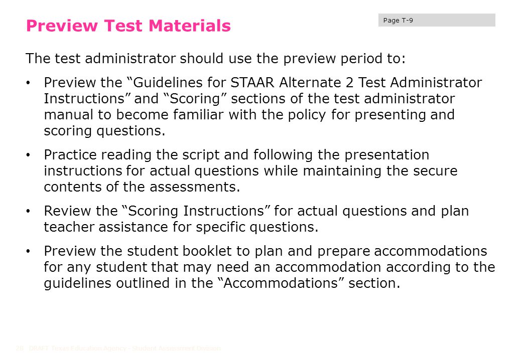Screen dimensions: 522x361
Task: Click the intro line about the preview period
Action: coord(216,59)
